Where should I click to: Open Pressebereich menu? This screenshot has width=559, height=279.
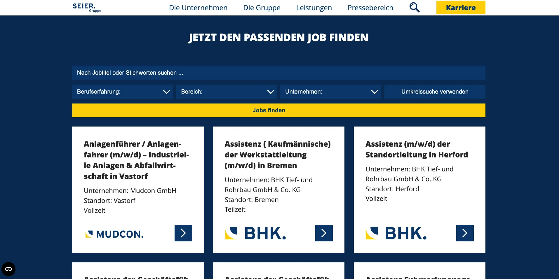[370, 8]
